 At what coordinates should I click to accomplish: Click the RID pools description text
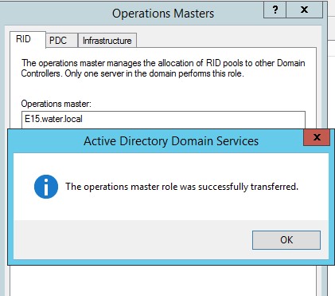click(163, 68)
